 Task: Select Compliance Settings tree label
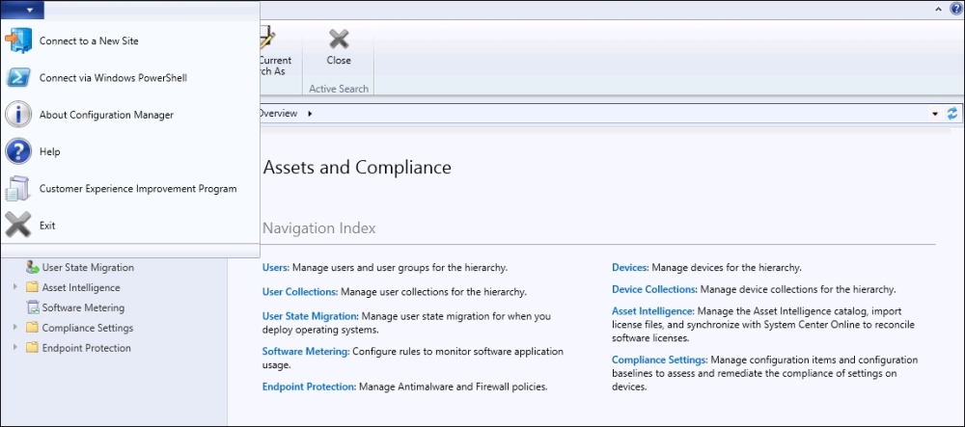click(x=88, y=328)
